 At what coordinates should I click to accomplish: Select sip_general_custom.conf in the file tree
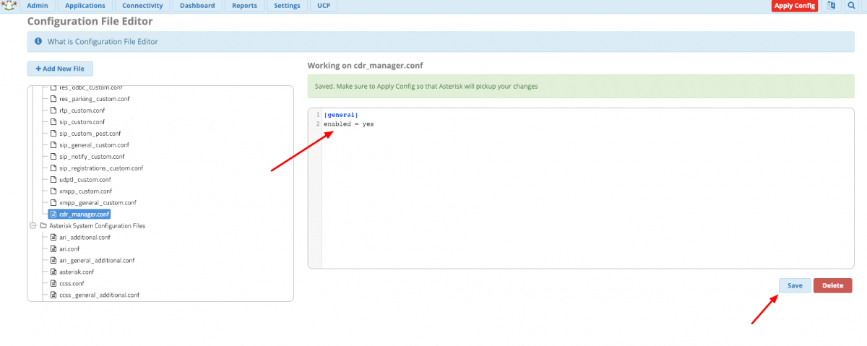click(94, 145)
